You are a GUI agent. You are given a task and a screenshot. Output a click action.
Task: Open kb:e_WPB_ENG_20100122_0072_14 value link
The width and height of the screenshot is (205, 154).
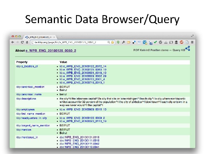(x=83, y=66)
